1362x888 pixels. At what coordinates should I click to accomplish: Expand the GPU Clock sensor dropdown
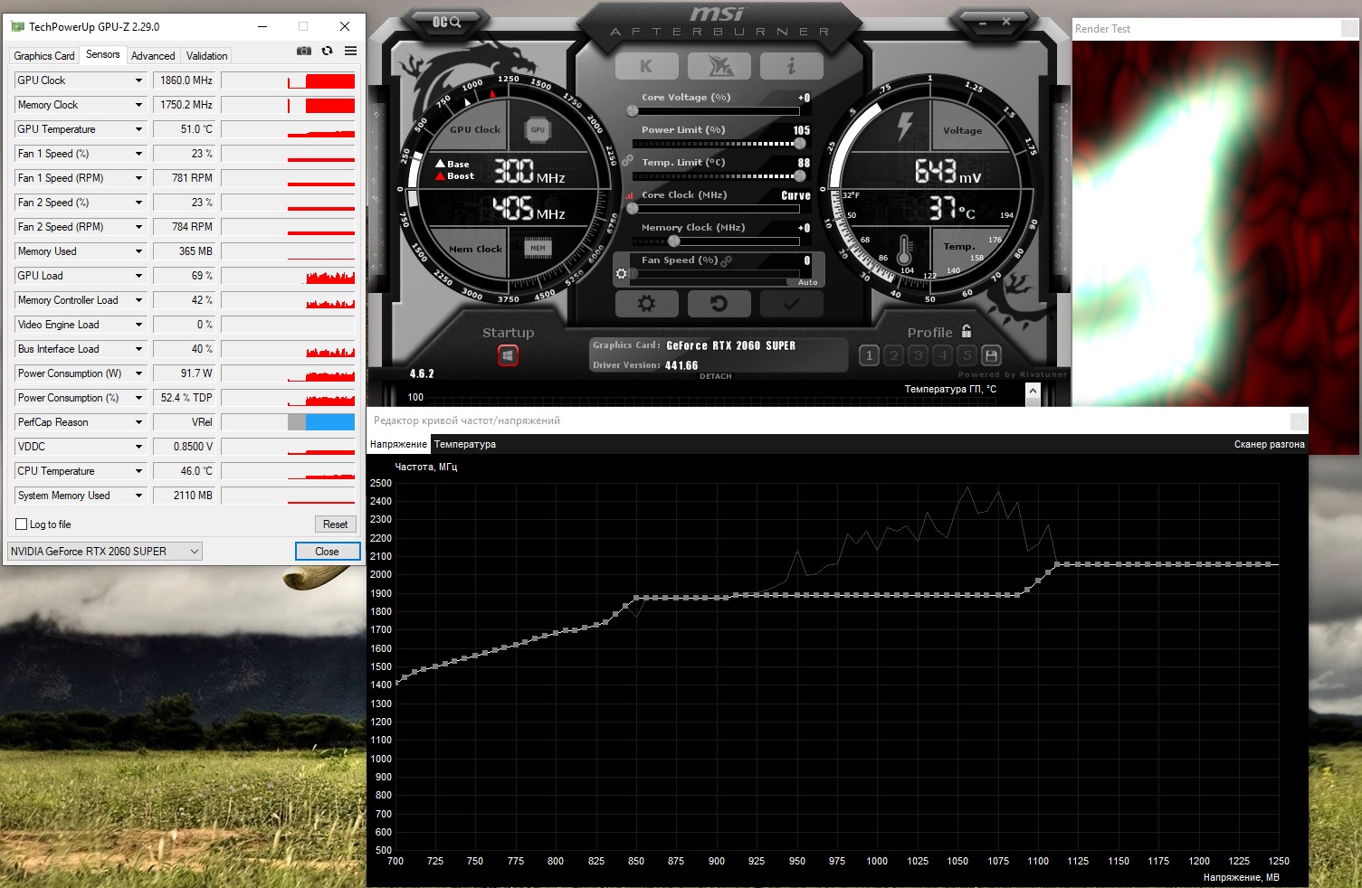[138, 80]
